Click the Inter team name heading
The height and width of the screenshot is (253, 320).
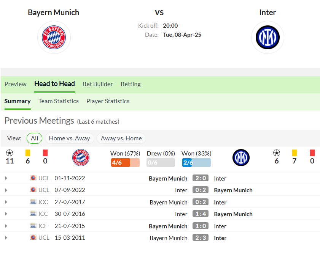coord(267,13)
